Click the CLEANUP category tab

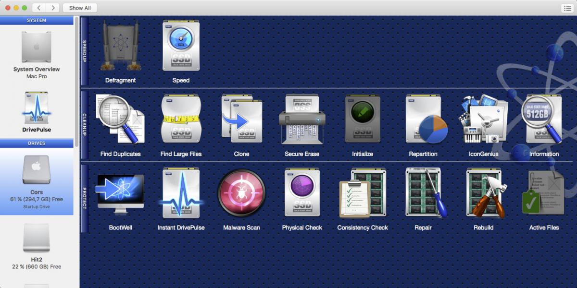pyautogui.click(x=84, y=125)
